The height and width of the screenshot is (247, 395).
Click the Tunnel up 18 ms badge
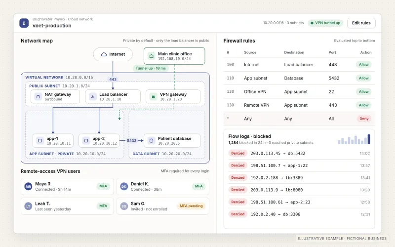click(151, 68)
